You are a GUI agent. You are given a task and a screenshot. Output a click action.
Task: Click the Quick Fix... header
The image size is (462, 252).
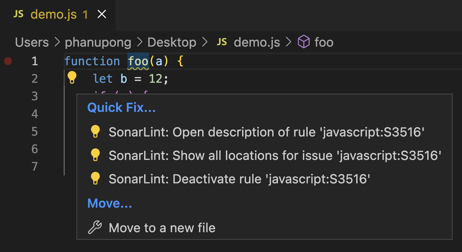pyautogui.click(x=121, y=108)
